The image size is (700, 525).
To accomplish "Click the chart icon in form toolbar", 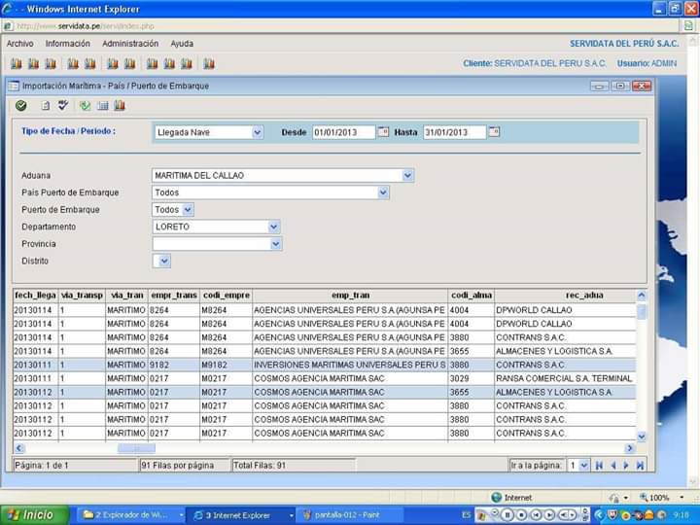I will point(120,105).
